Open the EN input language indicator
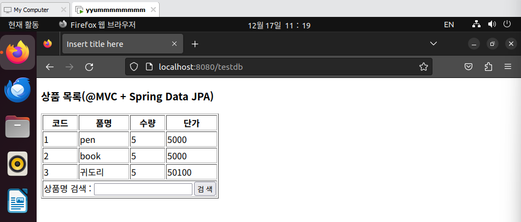This screenshot has height=222, width=521. click(x=449, y=25)
